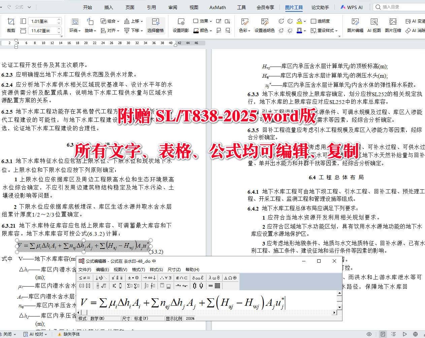The width and height of the screenshot is (425, 338).
Task: Open the Greek letters λωθ palette in formula editor
Action: (x=214, y=278)
